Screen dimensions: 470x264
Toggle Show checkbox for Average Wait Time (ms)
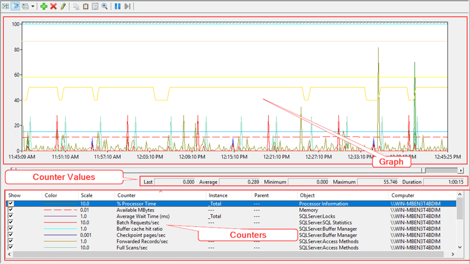pos(11,216)
